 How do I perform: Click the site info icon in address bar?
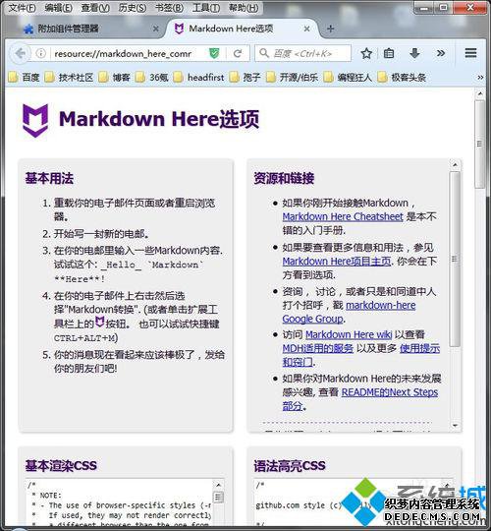[x=41, y=53]
